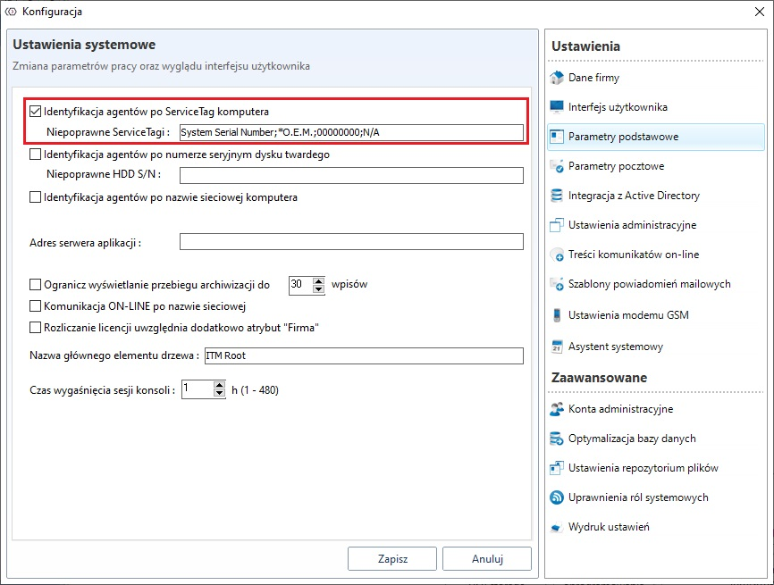Tick the Firma attribute license checkbox
774x585 pixels.
(36, 328)
